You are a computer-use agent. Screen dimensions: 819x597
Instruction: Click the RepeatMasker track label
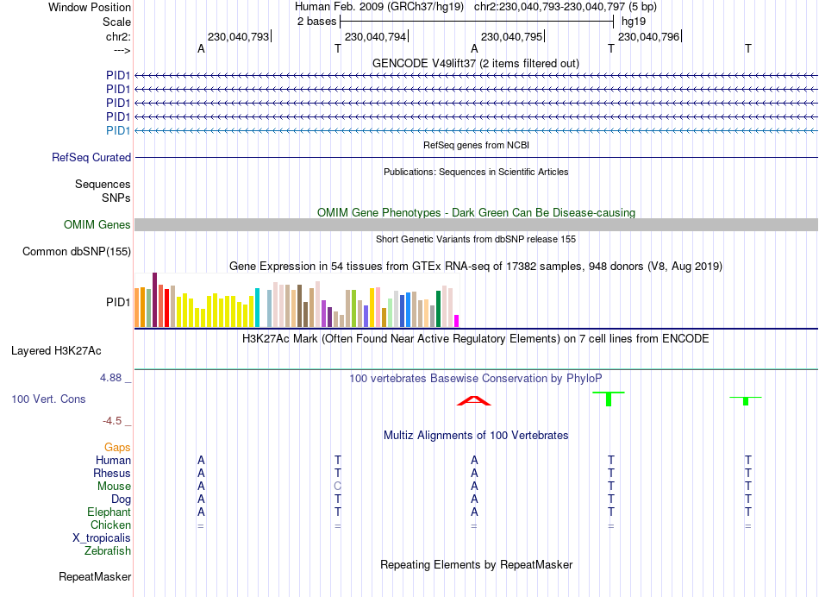[x=95, y=576]
